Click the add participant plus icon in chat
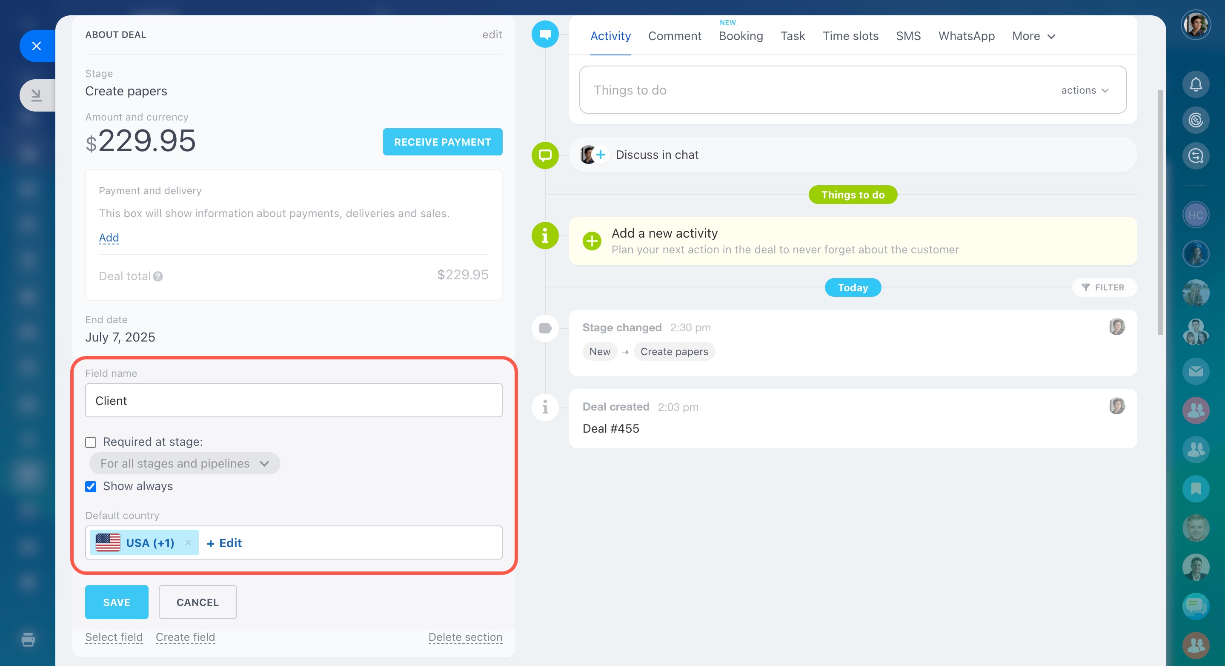The image size is (1225, 666). 601,155
